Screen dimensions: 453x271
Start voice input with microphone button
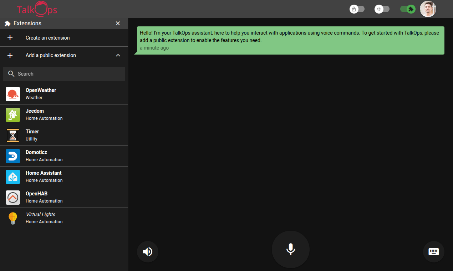291,250
